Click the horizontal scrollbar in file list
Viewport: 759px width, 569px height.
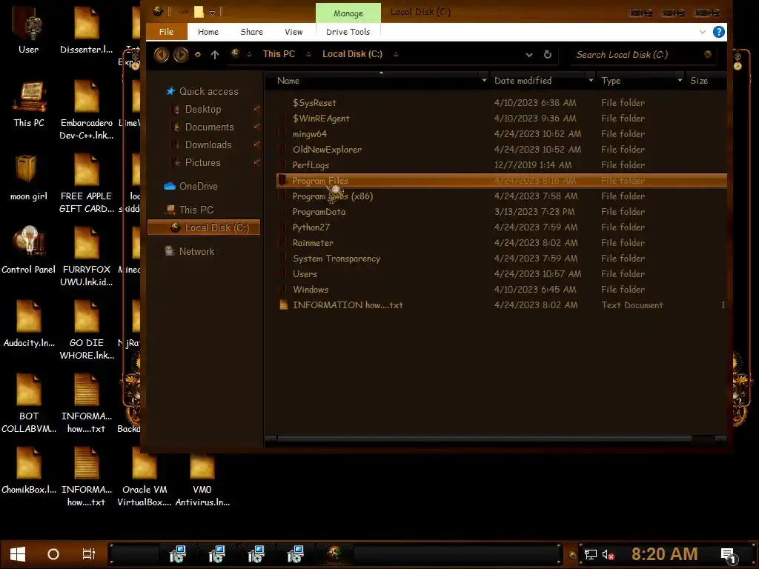pyautogui.click(x=484, y=439)
